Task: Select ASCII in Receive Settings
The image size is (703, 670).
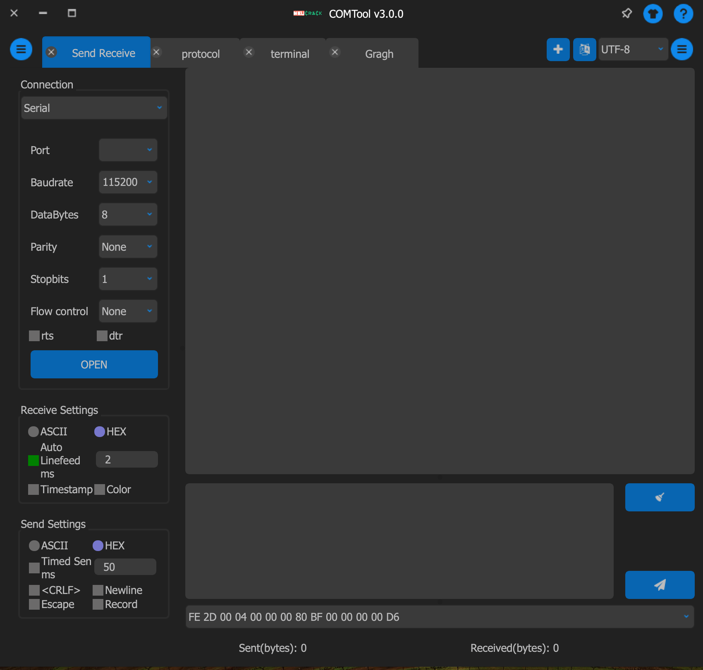Action: [x=33, y=432]
